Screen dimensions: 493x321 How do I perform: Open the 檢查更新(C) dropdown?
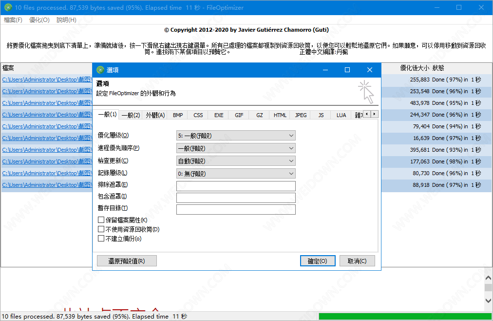click(236, 161)
